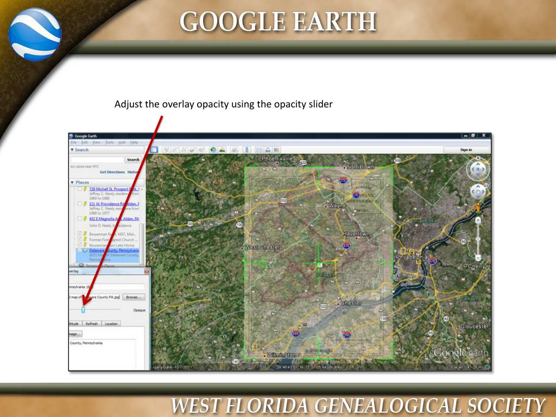This screenshot has height=417, width=556.
Task: Click the Add Polygon toolbar icon
Action: coord(175,150)
